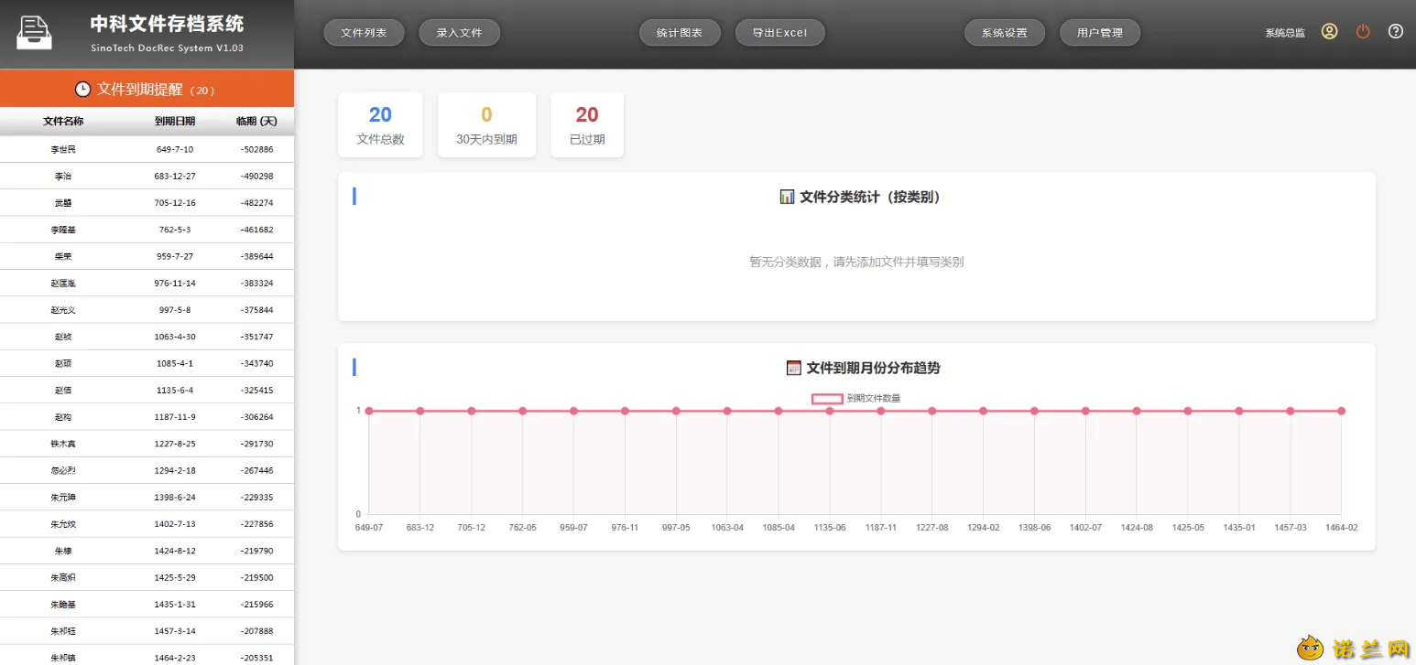This screenshot has height=665, width=1416.
Task: Click the 已过期 card
Action: (587, 124)
